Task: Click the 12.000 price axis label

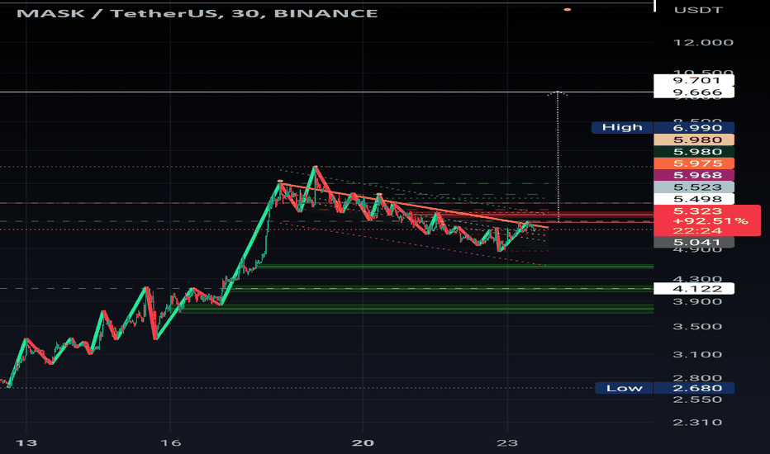Action: (x=703, y=43)
